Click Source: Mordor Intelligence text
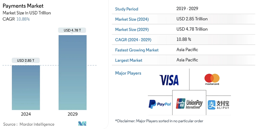Image resolution: width=258 pixels, height=129 pixels. click(x=29, y=124)
